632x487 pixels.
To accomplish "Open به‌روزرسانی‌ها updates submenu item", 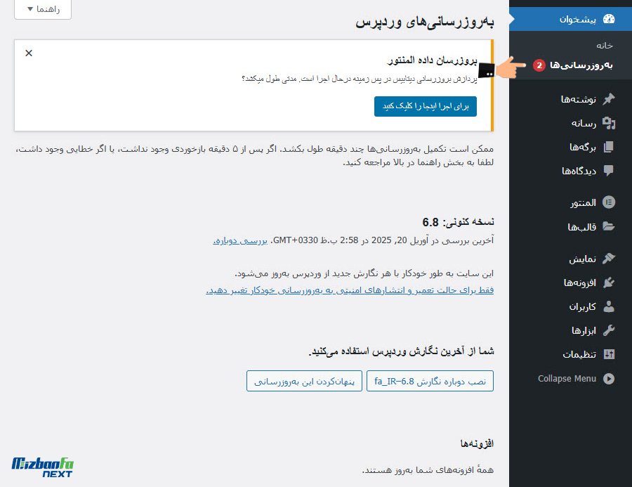I will click(x=581, y=65).
